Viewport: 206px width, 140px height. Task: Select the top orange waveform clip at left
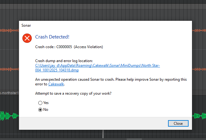tap(9, 30)
